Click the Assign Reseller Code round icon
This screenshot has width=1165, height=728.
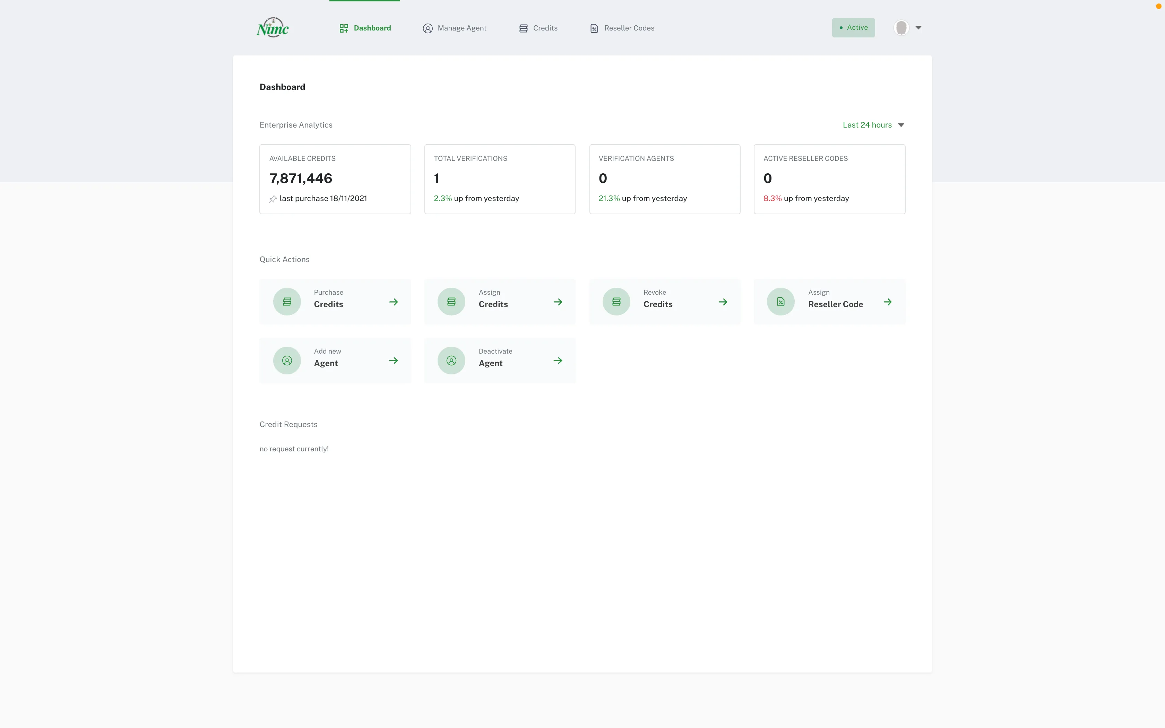pyautogui.click(x=781, y=302)
